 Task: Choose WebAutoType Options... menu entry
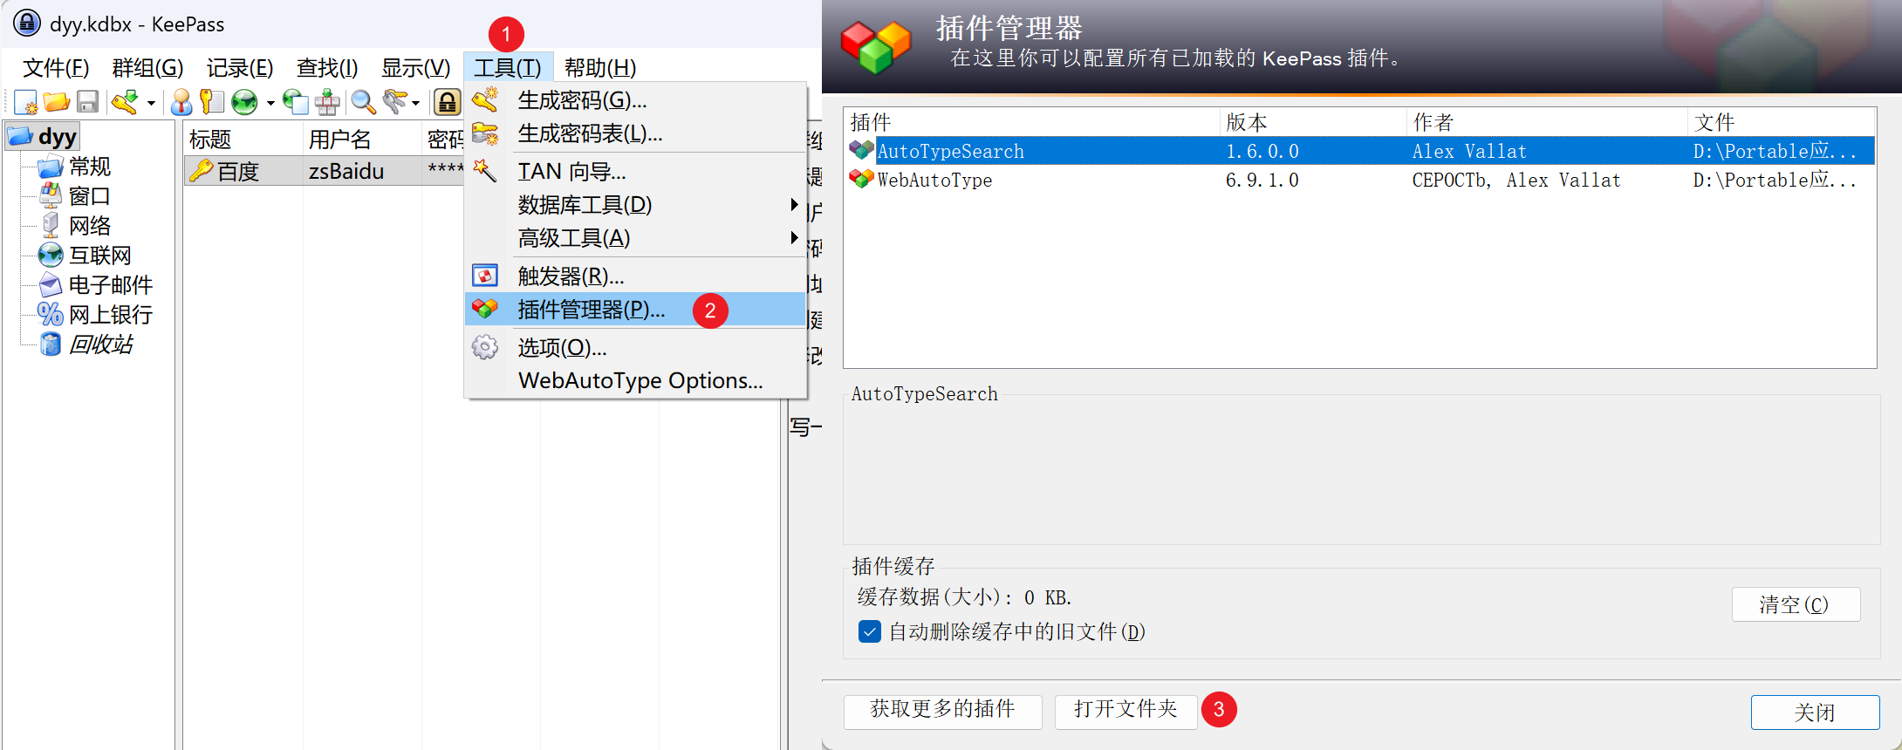tap(635, 380)
